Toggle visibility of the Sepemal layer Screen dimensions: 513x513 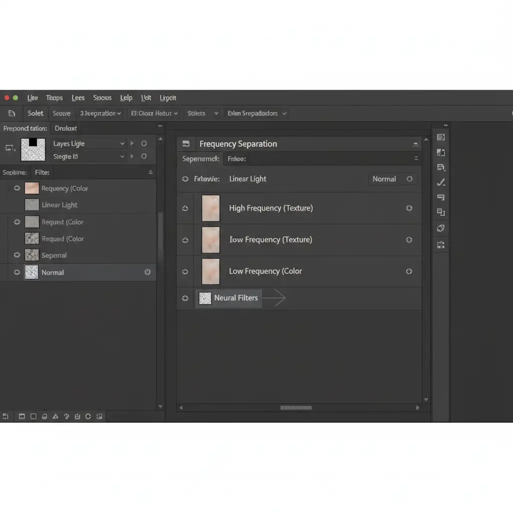click(x=17, y=255)
